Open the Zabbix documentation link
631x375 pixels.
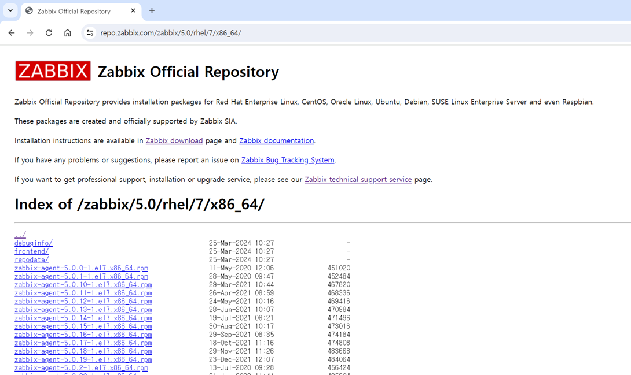click(x=277, y=140)
